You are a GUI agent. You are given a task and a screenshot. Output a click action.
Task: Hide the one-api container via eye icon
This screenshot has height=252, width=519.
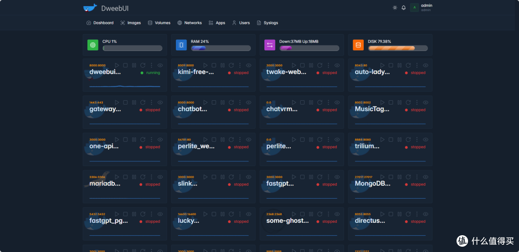click(161, 140)
